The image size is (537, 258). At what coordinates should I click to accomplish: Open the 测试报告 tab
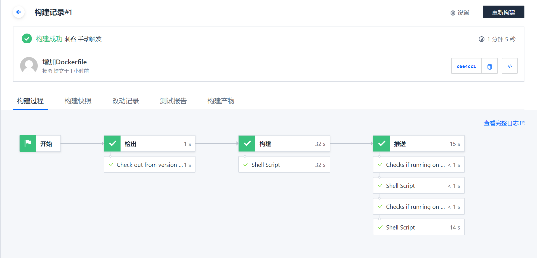click(173, 101)
